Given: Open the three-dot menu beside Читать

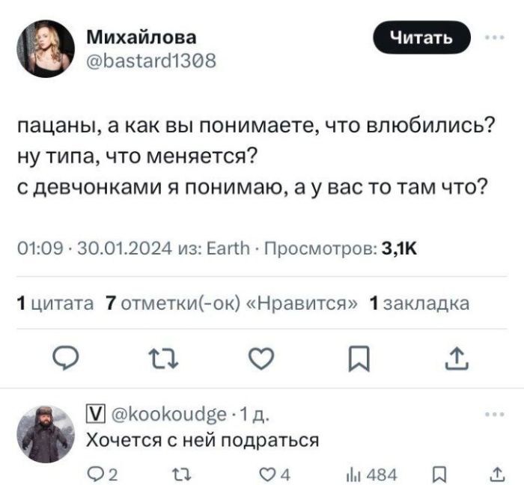Looking at the screenshot, I should click(x=495, y=39).
